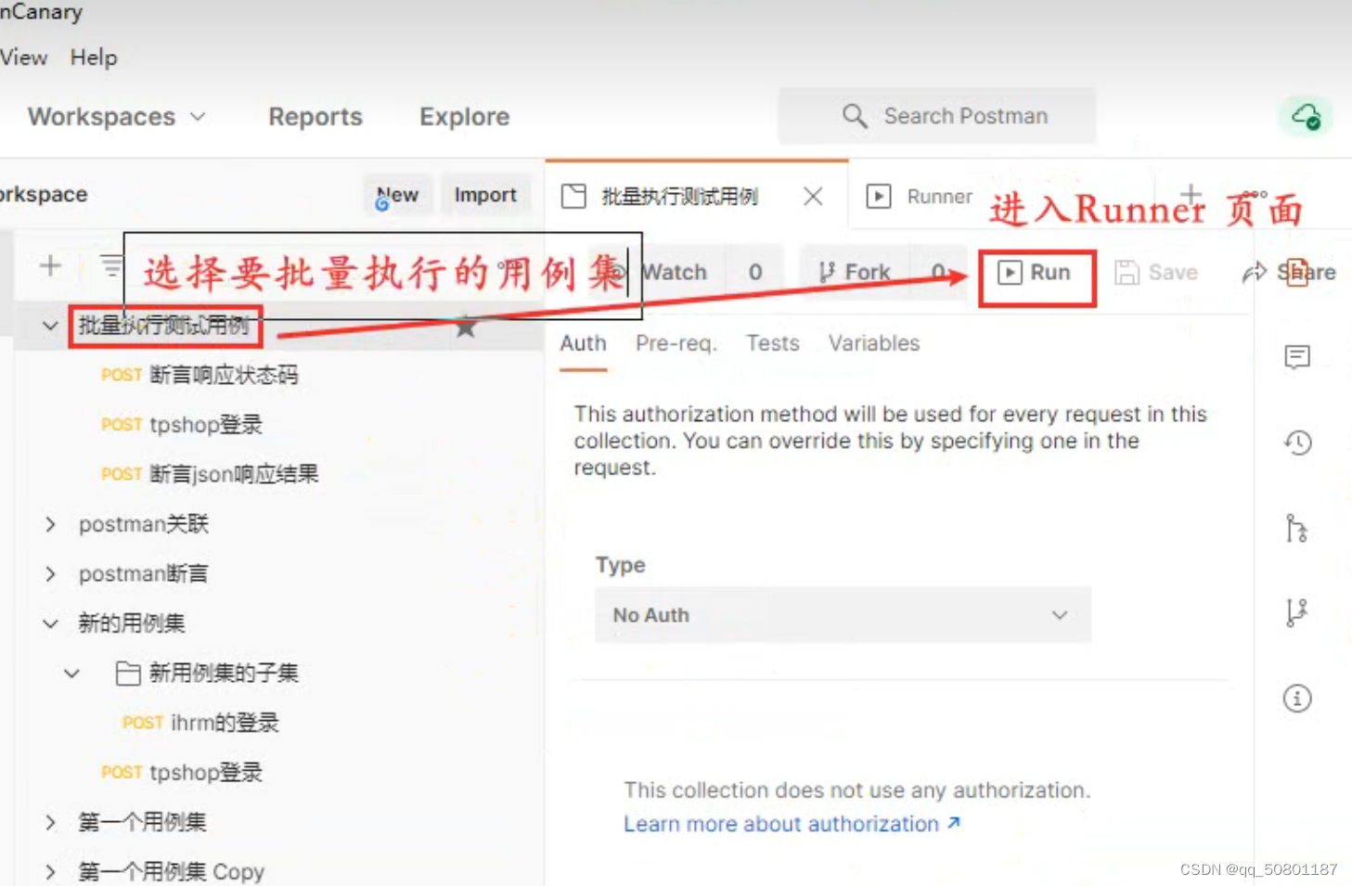Viewport: 1352px width, 886px height.
Task: Open the pull requests icon in sidebar
Action: point(1296,528)
